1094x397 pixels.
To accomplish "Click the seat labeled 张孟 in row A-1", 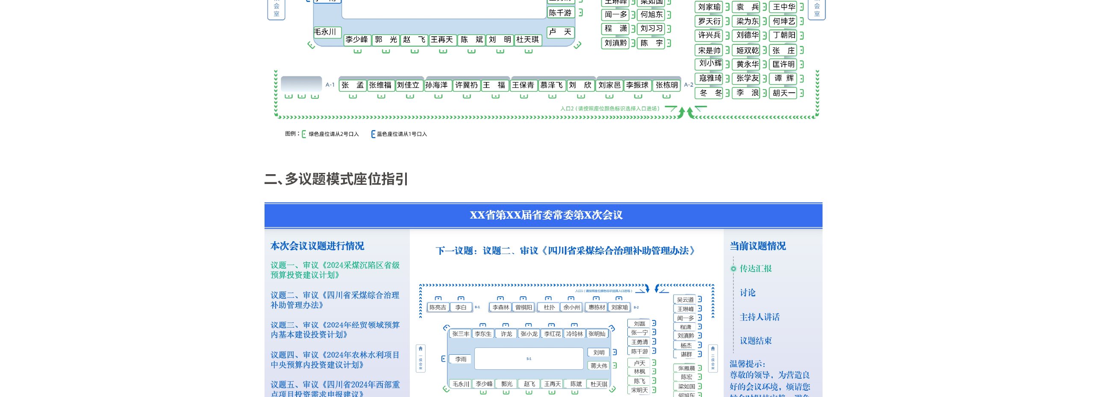I will pyautogui.click(x=353, y=85).
